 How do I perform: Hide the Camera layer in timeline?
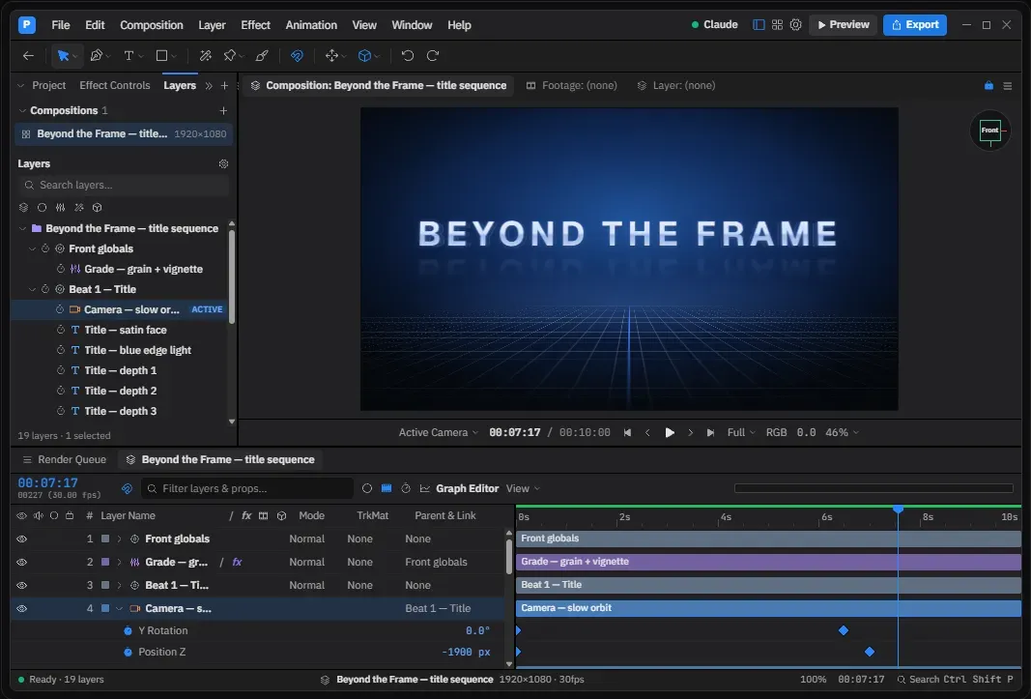[x=21, y=609]
